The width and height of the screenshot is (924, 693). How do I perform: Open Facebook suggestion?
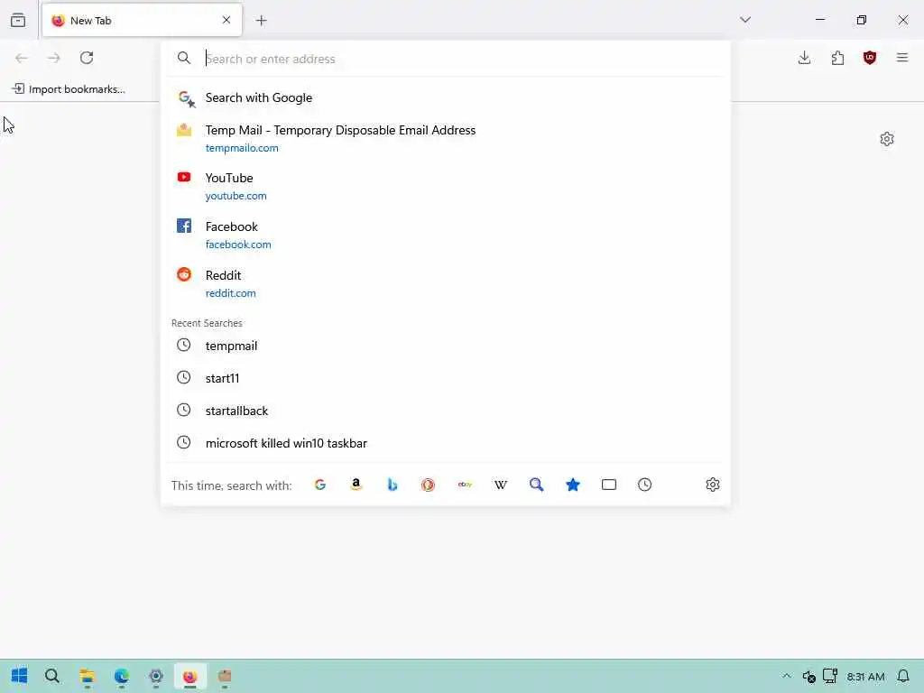point(446,235)
